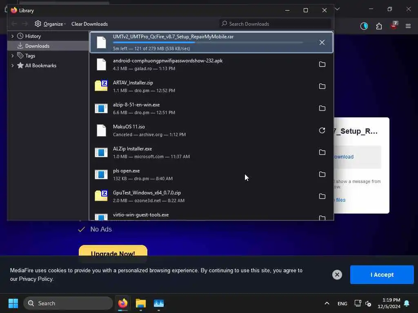Expand the All Bookmarks node

point(12,66)
